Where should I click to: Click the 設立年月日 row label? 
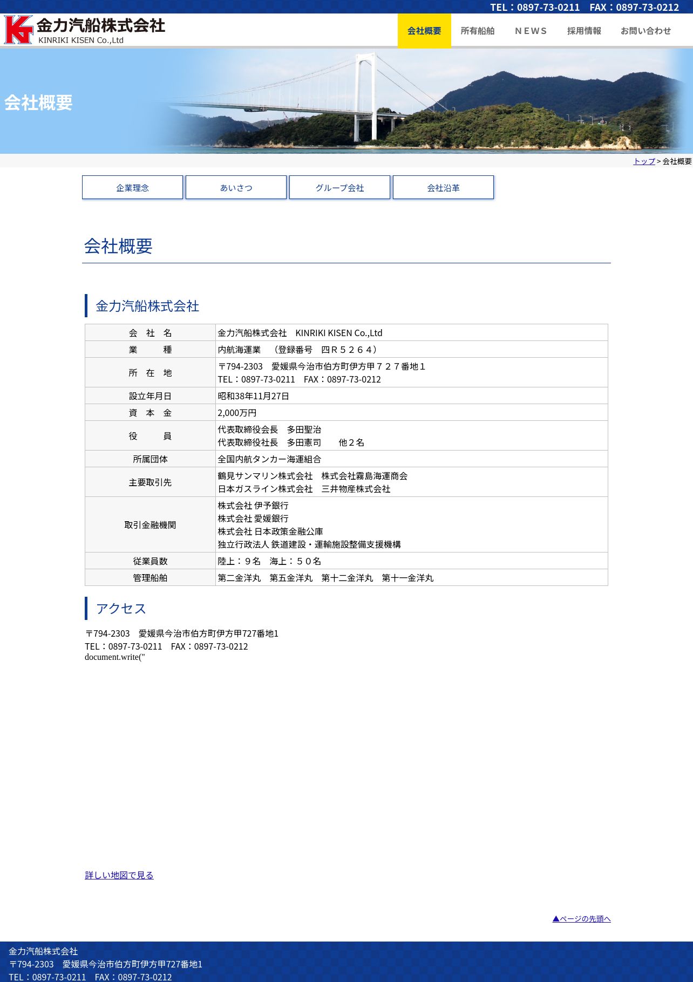[150, 396]
